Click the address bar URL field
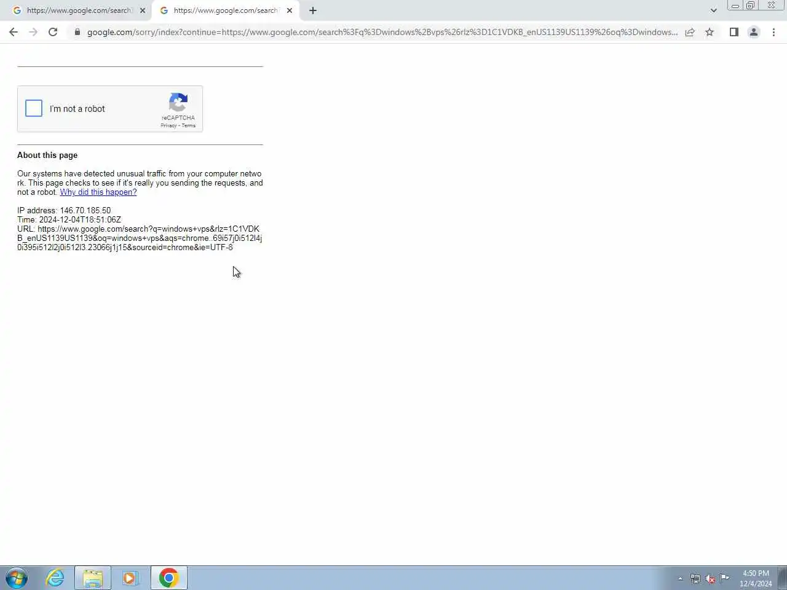This screenshot has height=590, width=787. pos(381,32)
